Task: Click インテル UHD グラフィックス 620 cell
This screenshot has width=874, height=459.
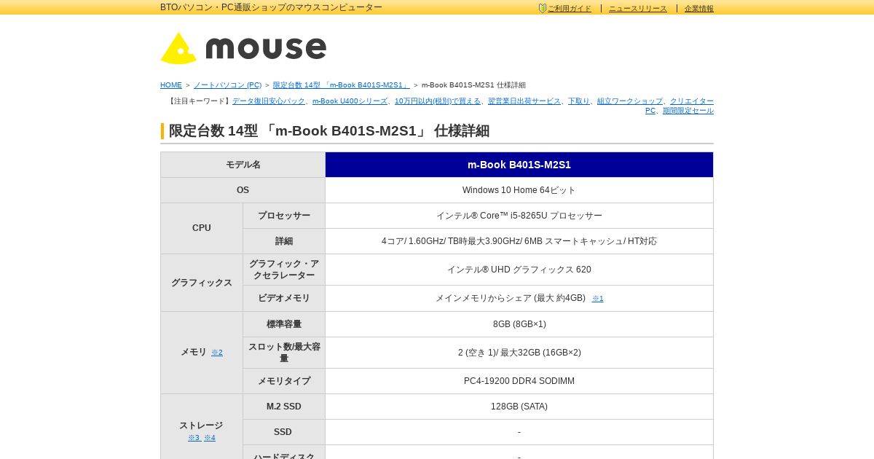Action: pyautogui.click(x=519, y=270)
